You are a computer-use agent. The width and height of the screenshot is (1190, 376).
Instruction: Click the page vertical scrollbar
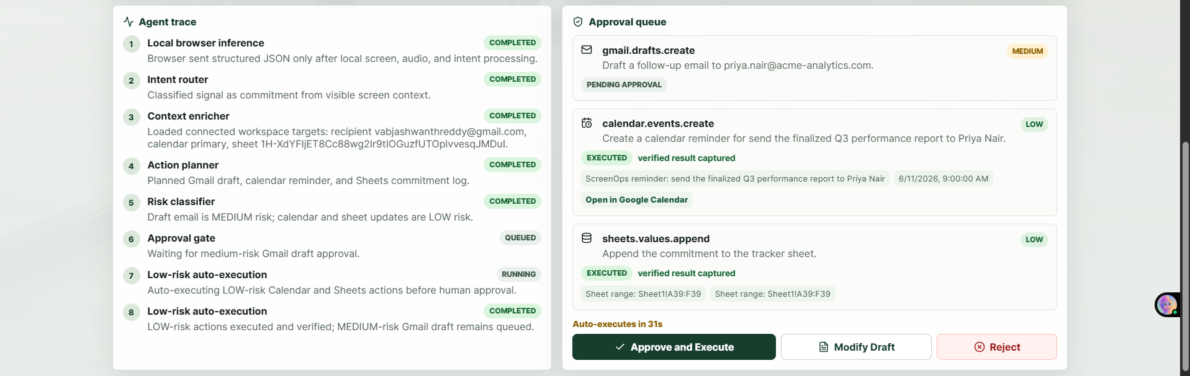click(1185, 257)
